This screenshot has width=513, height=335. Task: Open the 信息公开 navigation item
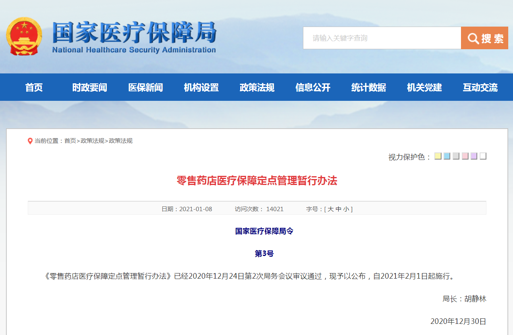(313, 87)
